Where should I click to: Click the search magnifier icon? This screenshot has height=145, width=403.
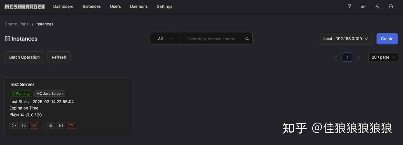click(247, 39)
